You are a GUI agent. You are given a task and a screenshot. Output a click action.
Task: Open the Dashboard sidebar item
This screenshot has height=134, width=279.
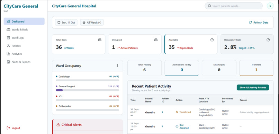tap(24, 21)
